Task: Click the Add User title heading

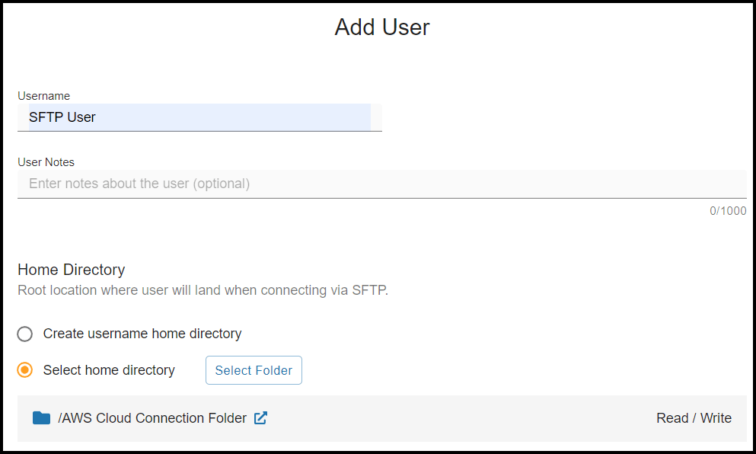Action: point(381,27)
